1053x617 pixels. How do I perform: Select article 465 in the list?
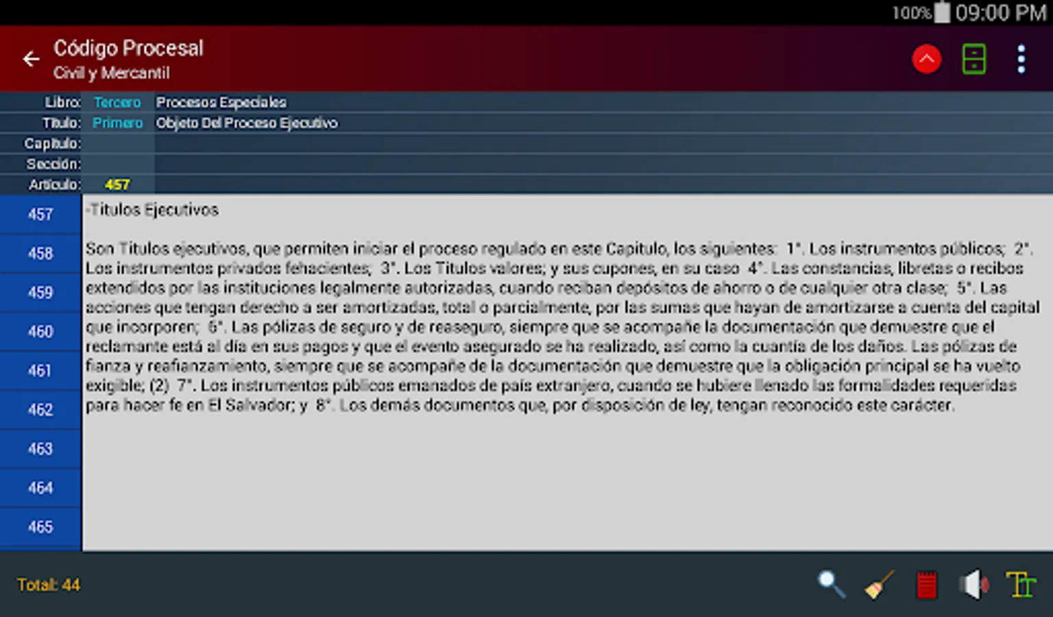click(x=40, y=527)
